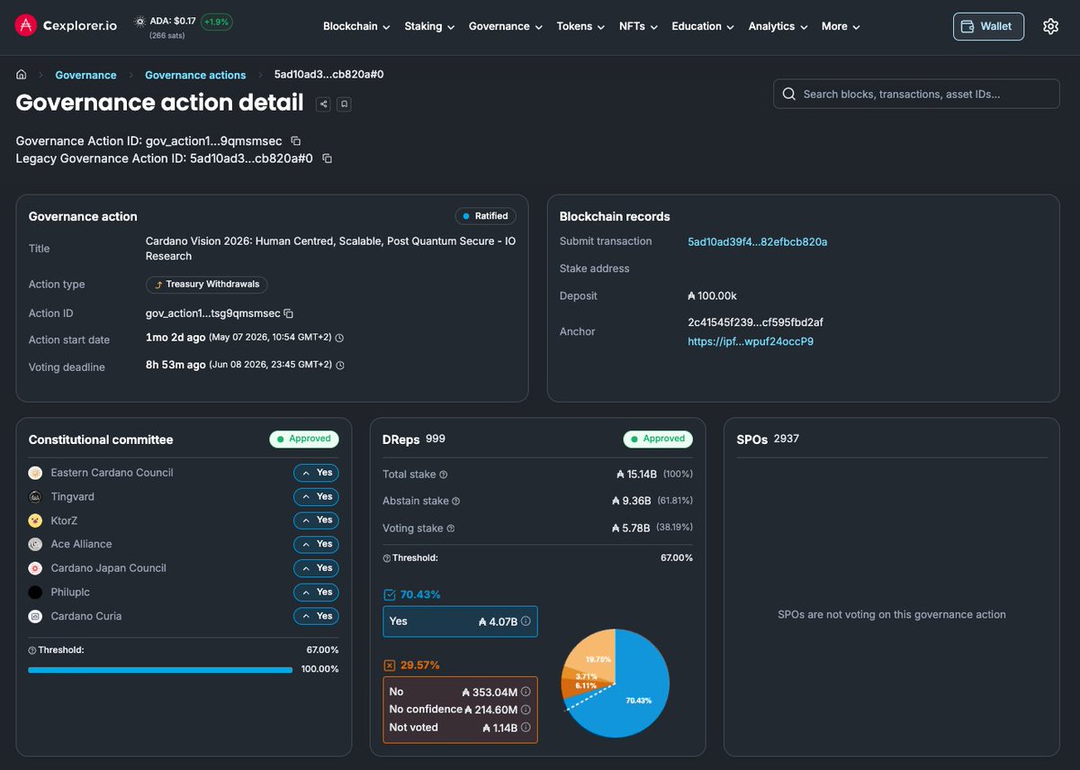
Task: Click the info icon on No confidence row
Action: (x=526, y=710)
